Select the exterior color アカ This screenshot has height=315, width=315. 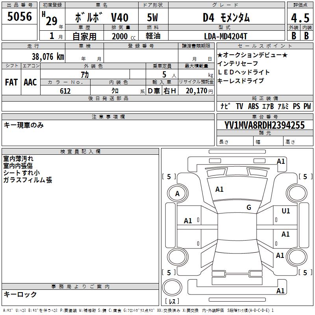pos(85,74)
